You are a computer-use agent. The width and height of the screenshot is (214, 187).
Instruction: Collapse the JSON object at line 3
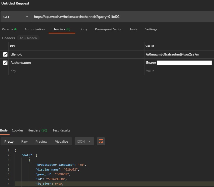pyautogui.click(x=29, y=160)
